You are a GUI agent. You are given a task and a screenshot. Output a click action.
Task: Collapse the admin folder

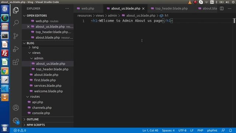pos(38,58)
